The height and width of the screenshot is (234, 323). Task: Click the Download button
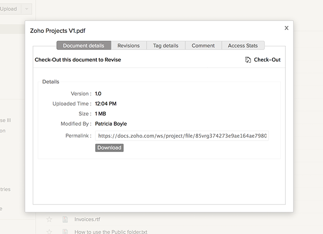coord(109,148)
